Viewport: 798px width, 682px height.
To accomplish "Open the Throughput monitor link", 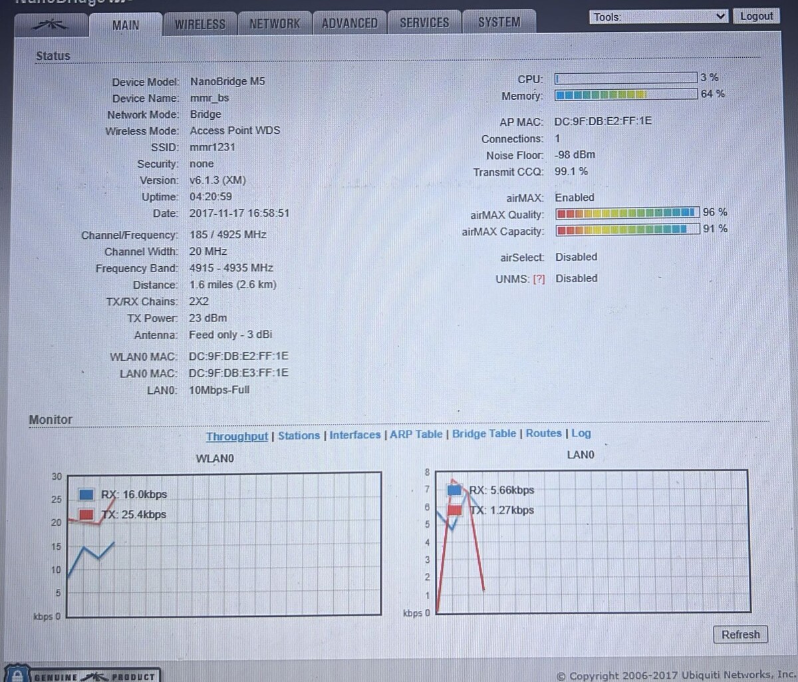I will click(x=237, y=436).
